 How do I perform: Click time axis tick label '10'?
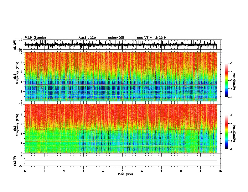220,171
